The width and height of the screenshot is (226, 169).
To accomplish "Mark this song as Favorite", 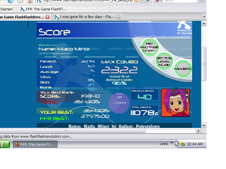I will pyautogui.click(x=183, y=69).
